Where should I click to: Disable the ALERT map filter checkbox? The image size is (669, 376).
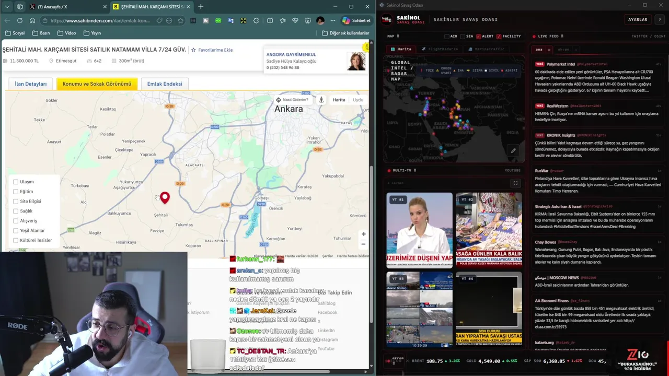478,37
